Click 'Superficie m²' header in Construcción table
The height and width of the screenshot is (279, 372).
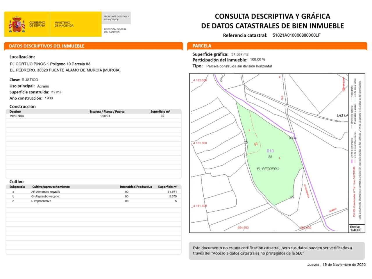click(160, 112)
